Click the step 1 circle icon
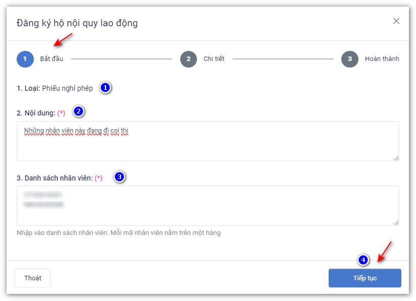Screen dimensions: 416x301 pos(25,59)
